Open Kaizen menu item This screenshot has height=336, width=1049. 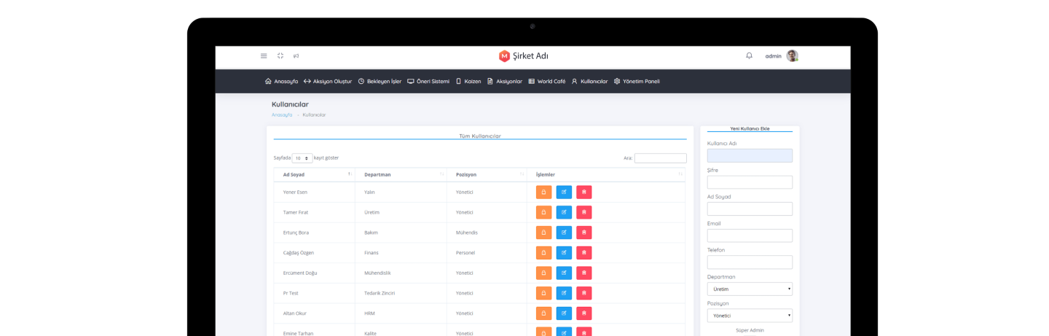click(468, 81)
